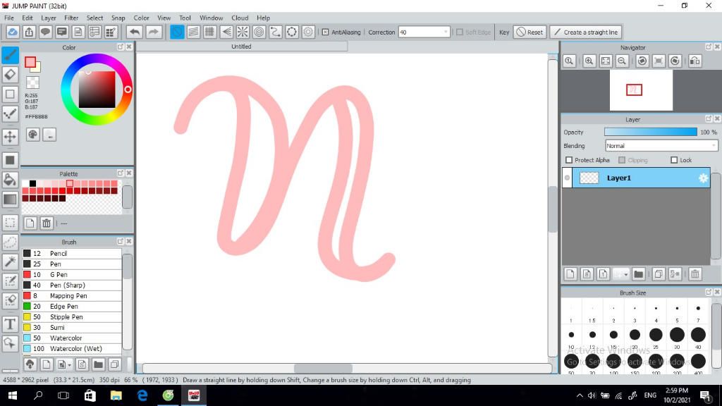Delete layer with trash icon in Layer panel

click(695, 274)
